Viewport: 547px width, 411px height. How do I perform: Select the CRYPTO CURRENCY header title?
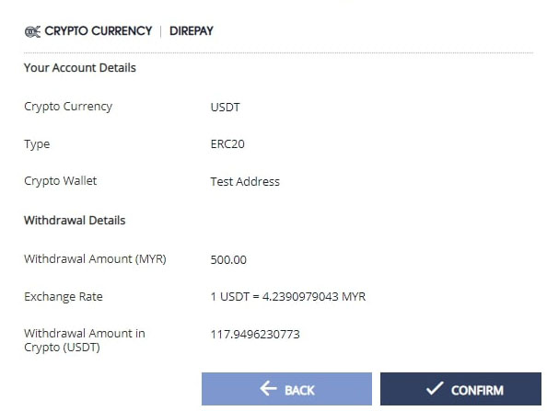pyautogui.click(x=98, y=31)
